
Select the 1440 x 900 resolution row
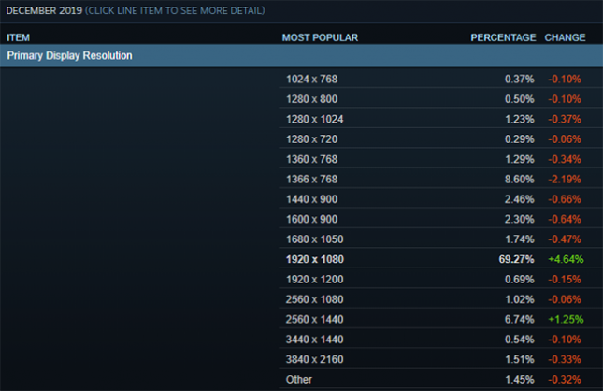pyautogui.click(x=440, y=199)
